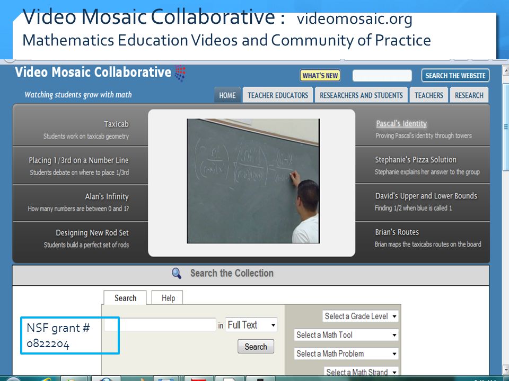Switch to the Help tab in collection
509x381 pixels.
tap(168, 298)
